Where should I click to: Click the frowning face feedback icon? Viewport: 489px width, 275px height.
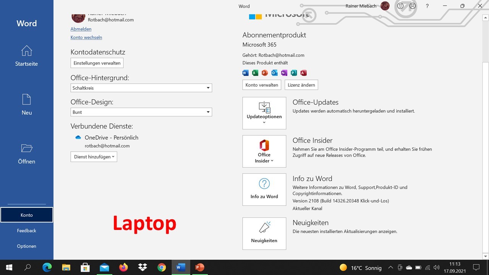[413, 6]
